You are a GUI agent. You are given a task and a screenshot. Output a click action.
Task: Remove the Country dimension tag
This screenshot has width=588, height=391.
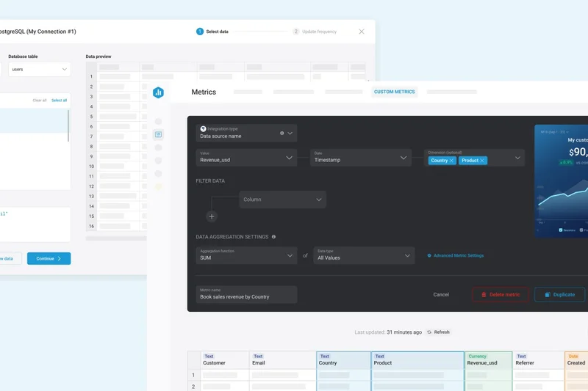pyautogui.click(x=451, y=161)
